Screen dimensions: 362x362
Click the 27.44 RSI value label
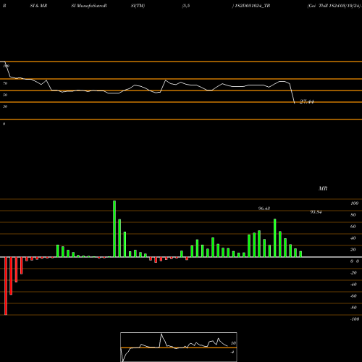307,101
